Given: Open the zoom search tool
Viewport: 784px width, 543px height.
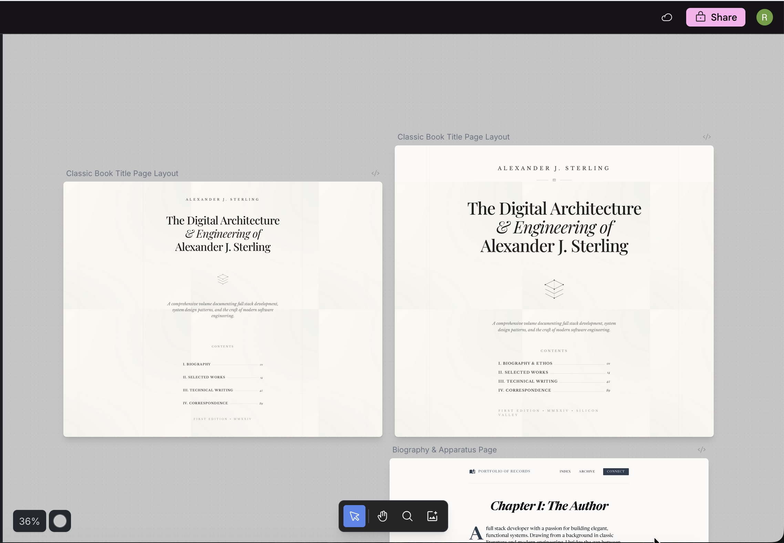Looking at the screenshot, I should click(x=407, y=516).
